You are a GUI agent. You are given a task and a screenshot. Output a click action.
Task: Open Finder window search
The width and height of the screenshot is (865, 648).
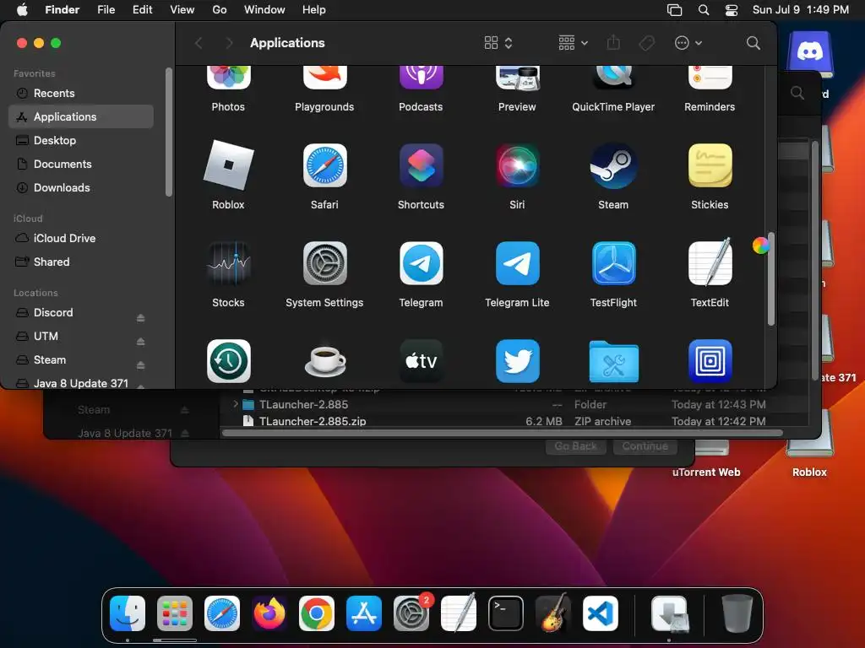753,42
